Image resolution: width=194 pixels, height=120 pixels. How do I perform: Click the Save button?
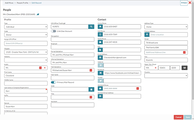pos(188,117)
